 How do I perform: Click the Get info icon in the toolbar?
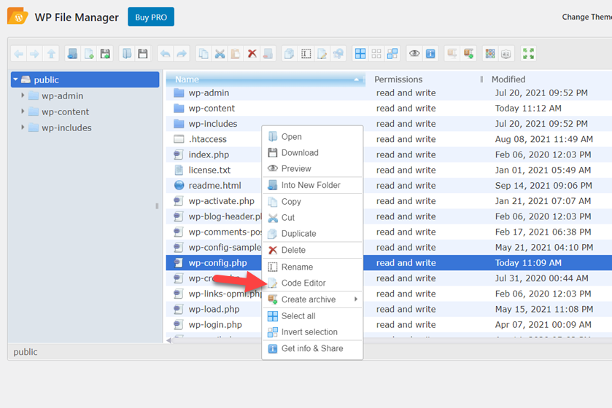tap(430, 54)
